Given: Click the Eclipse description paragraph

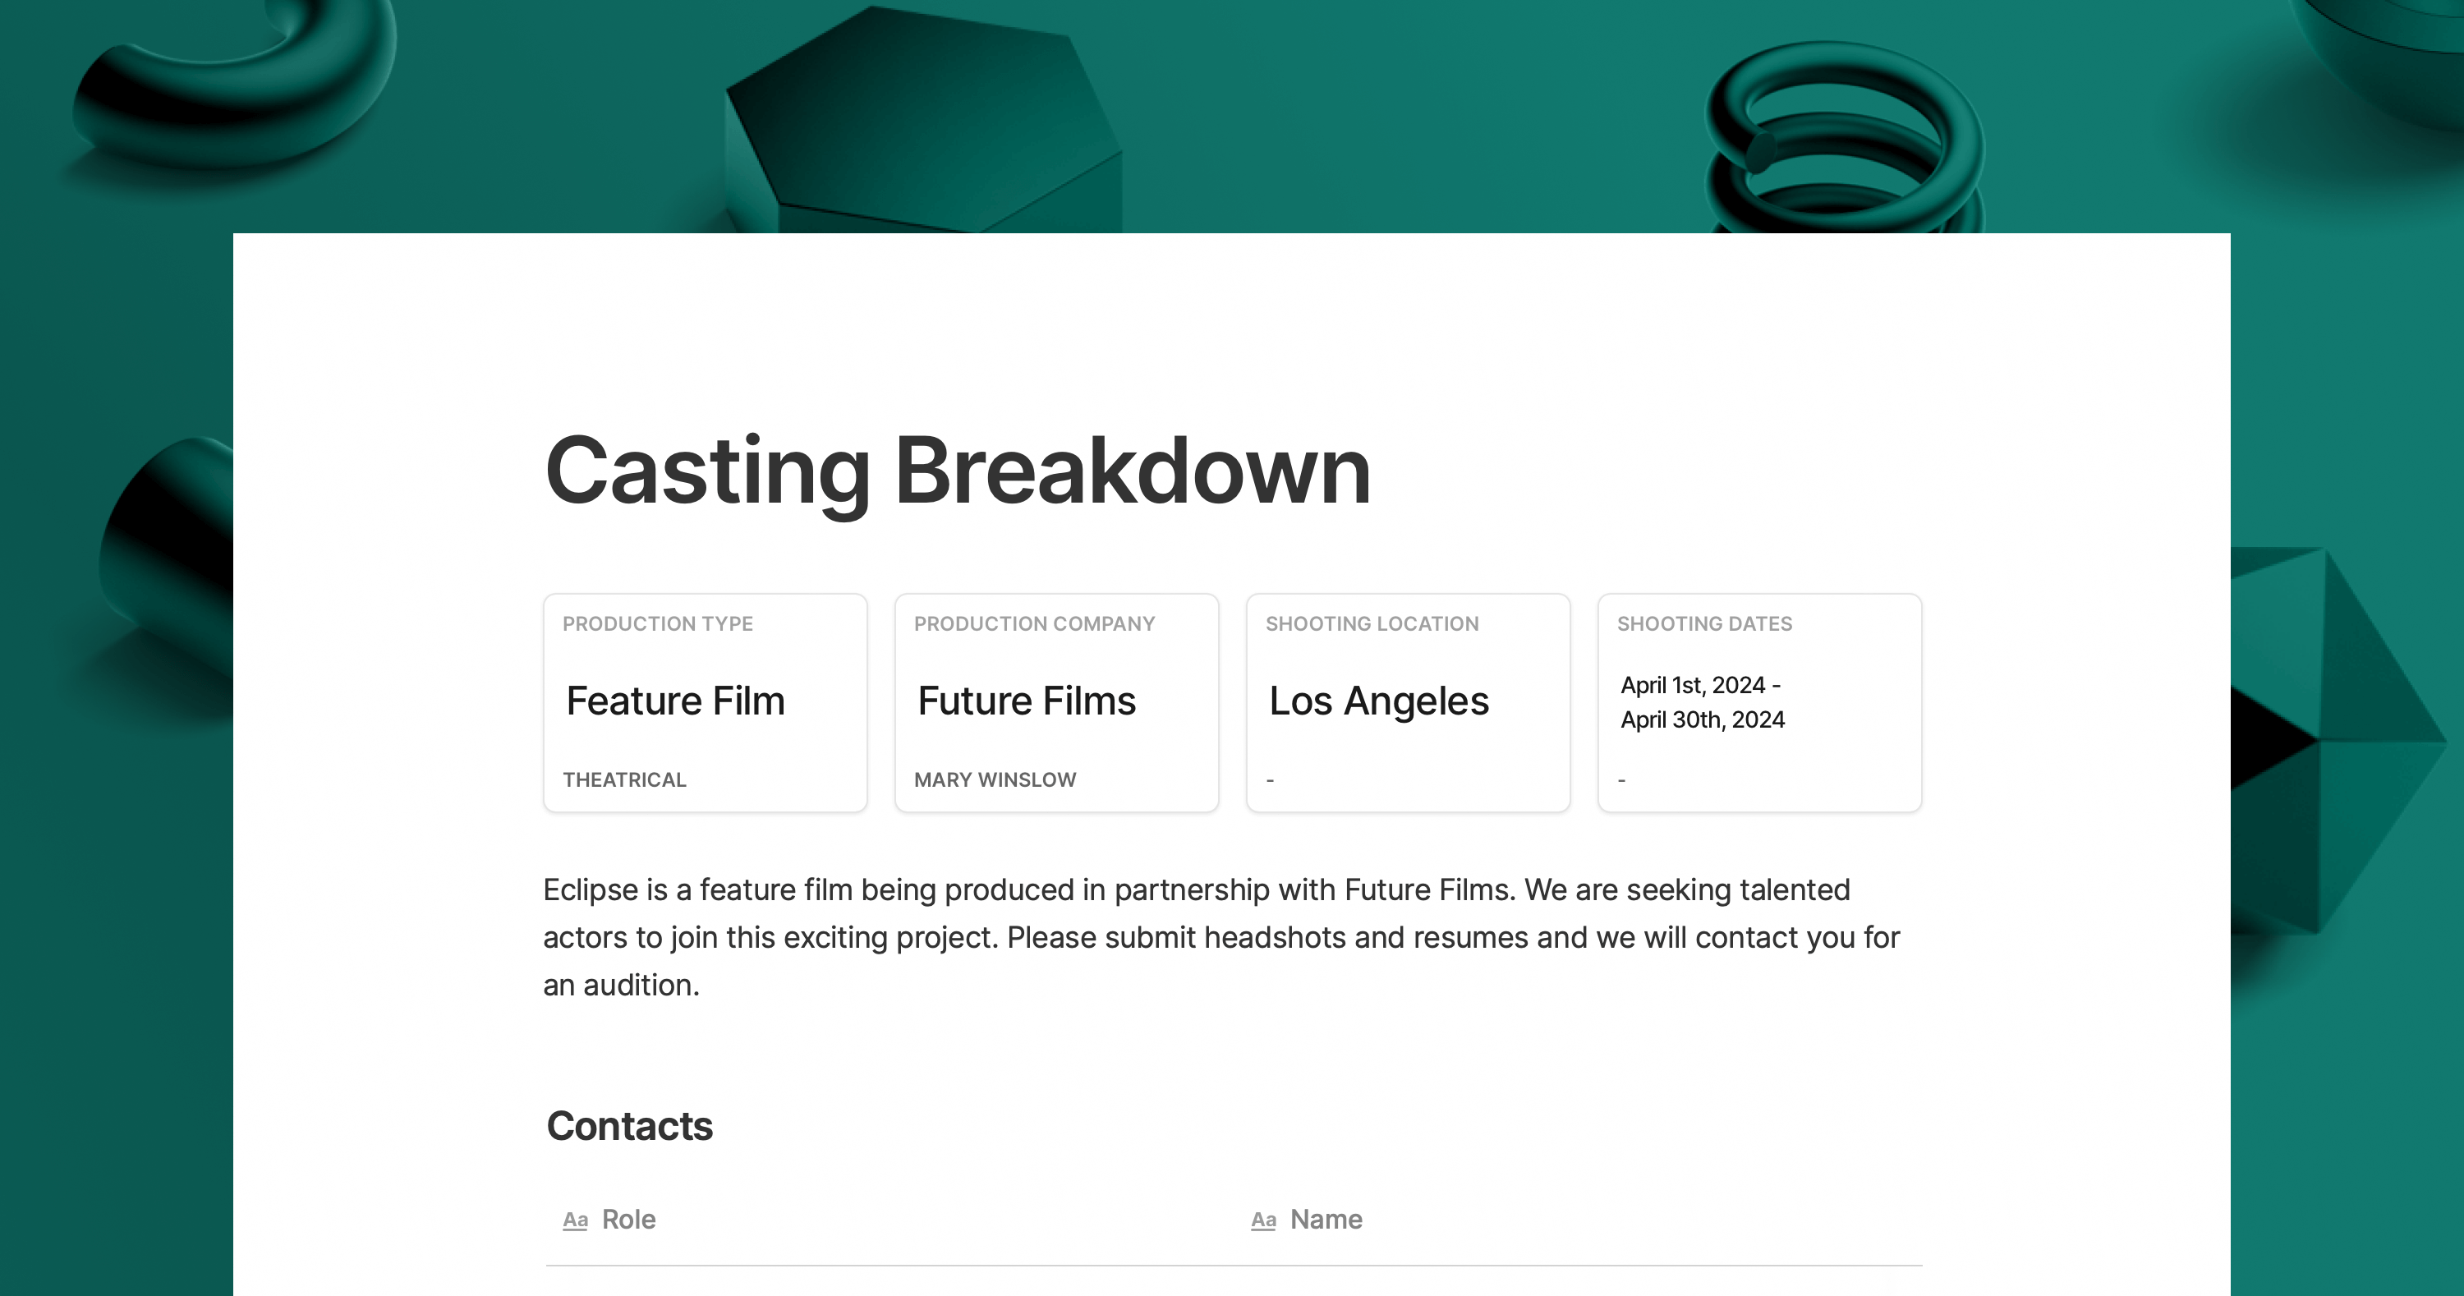Looking at the screenshot, I should click(1221, 937).
